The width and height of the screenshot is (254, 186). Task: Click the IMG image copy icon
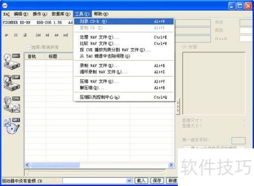12,104
